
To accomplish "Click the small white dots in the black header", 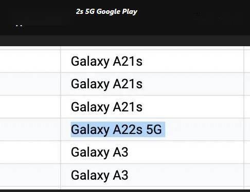I will click(19, 26).
